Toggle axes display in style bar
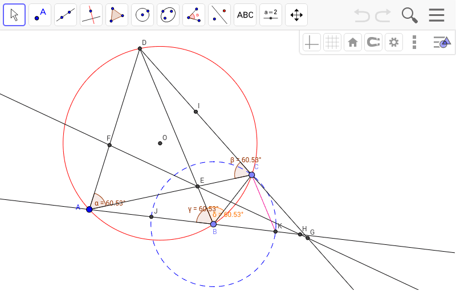 311,42
